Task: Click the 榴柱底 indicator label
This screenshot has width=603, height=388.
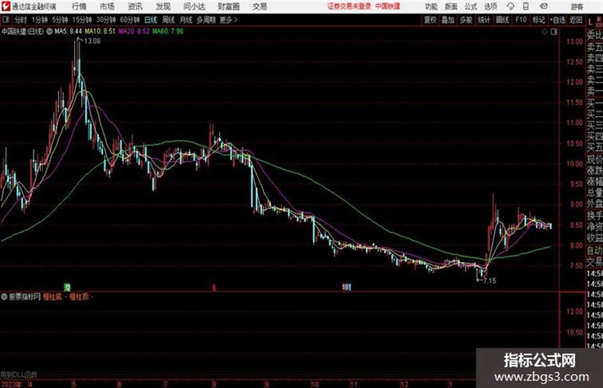Action: coord(52,296)
